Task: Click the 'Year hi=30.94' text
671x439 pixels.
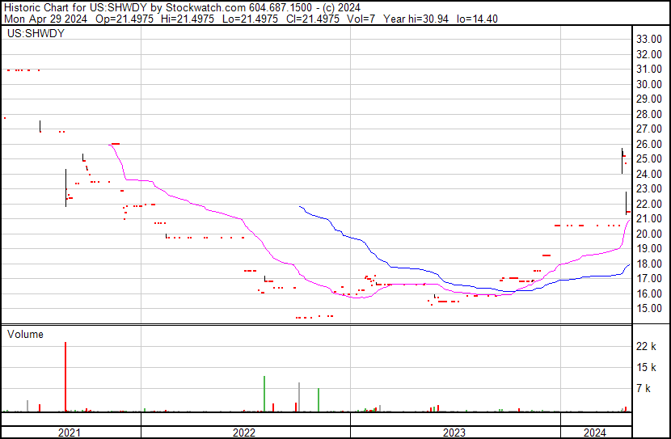Action: click(x=416, y=19)
